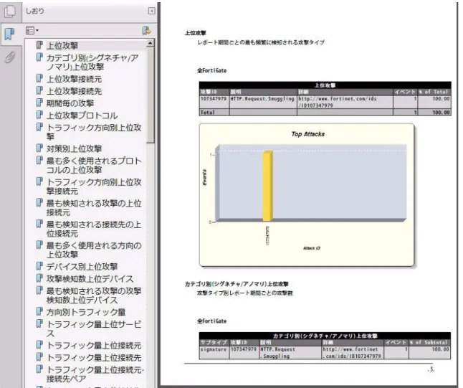Select the デバイス別上位攻撃 bookmark
Viewport: 463px width, 388px height.
pyautogui.click(x=82, y=267)
